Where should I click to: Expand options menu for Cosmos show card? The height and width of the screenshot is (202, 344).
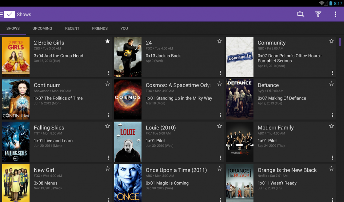220,115
